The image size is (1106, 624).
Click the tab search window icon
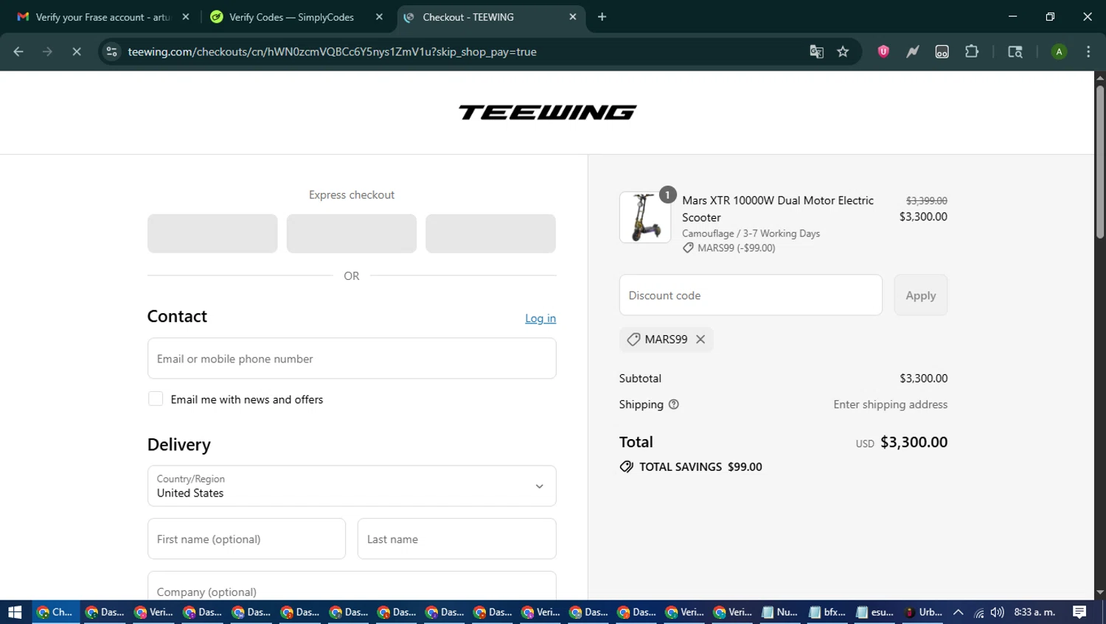pyautogui.click(x=1015, y=52)
